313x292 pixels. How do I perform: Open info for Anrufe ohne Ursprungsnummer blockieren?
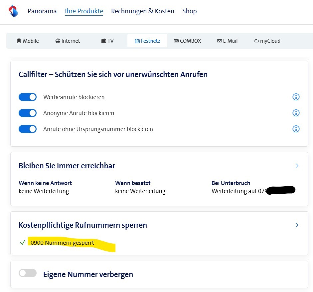click(296, 129)
